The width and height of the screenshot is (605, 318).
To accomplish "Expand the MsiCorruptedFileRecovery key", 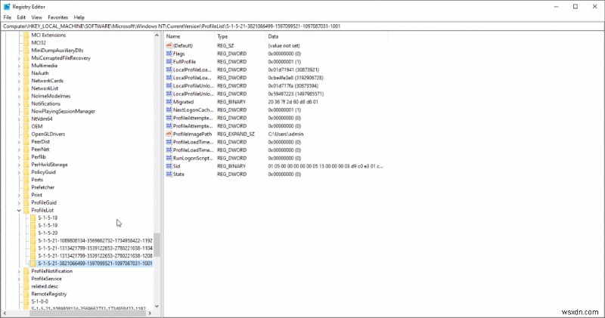I will click(x=19, y=58).
